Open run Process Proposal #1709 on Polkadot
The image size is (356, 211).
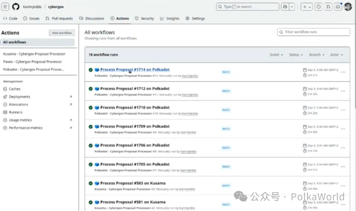click(x=135, y=126)
